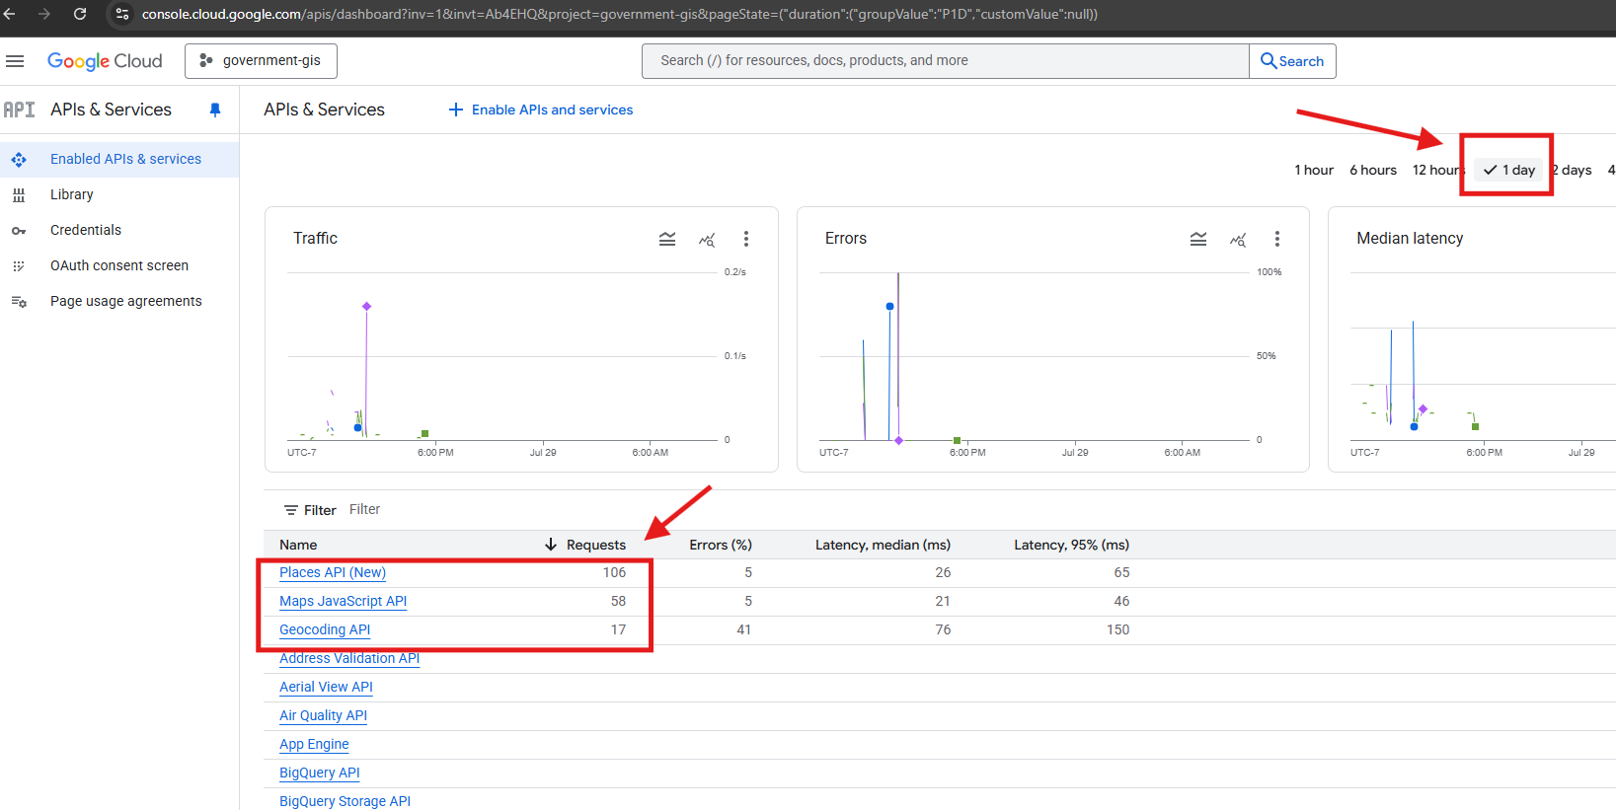Click the 106 requests value for Places API
This screenshot has height=810, width=1616.
614,572
